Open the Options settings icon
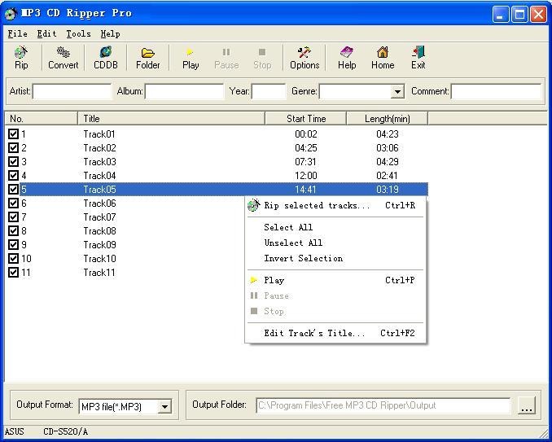This screenshot has height=442, width=552. [304, 58]
